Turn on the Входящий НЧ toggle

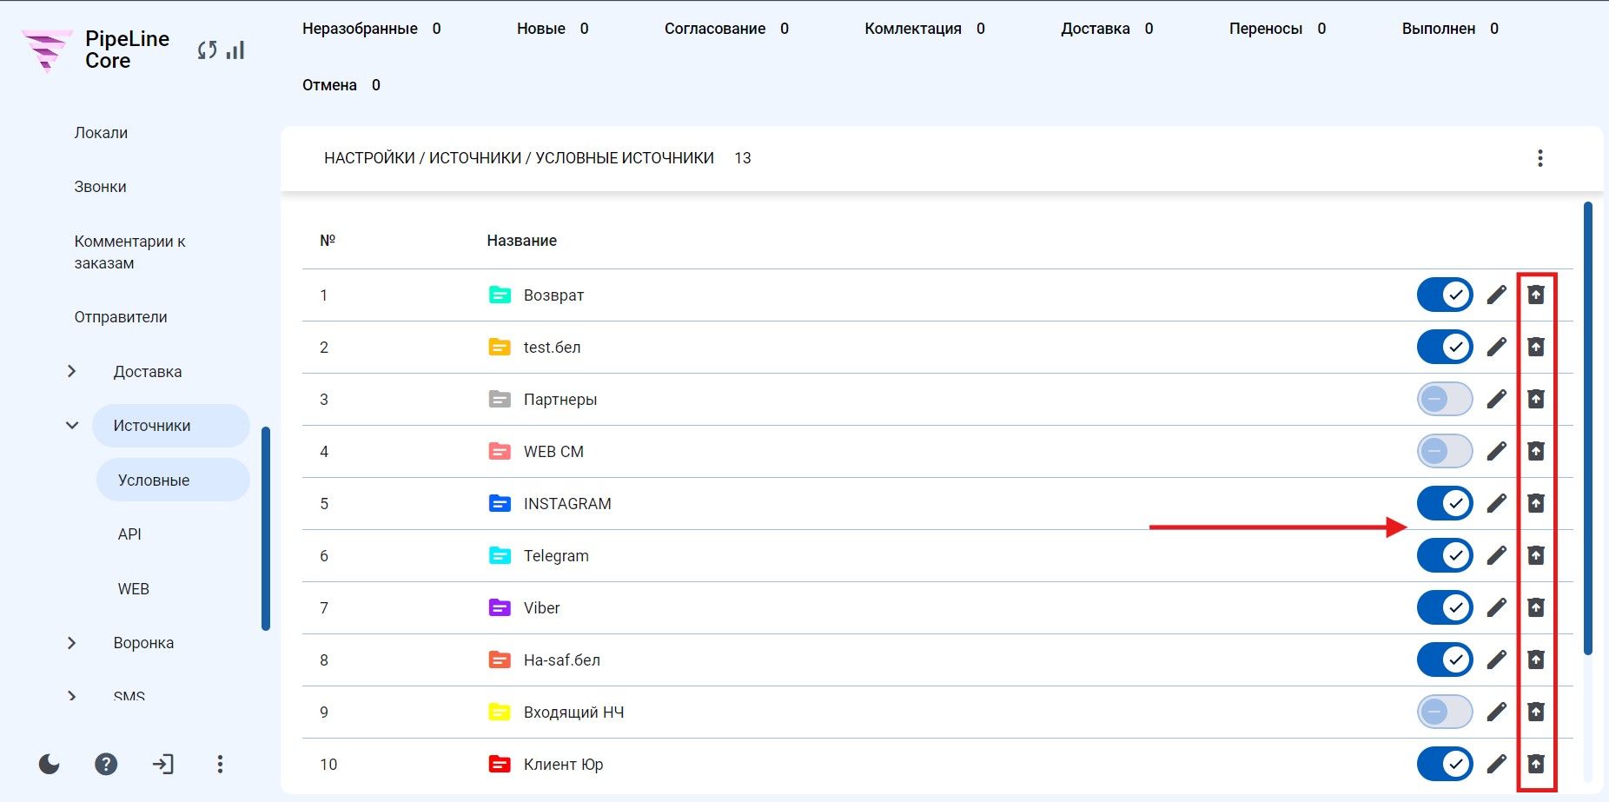coord(1445,712)
